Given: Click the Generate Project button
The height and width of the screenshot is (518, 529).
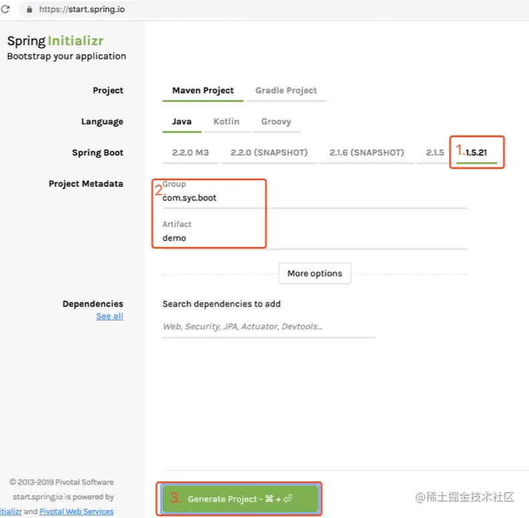Looking at the screenshot, I should [x=239, y=499].
